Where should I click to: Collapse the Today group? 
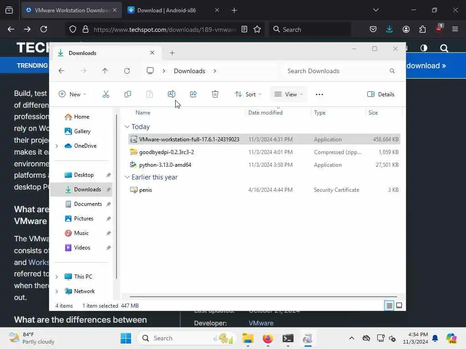tap(127, 127)
